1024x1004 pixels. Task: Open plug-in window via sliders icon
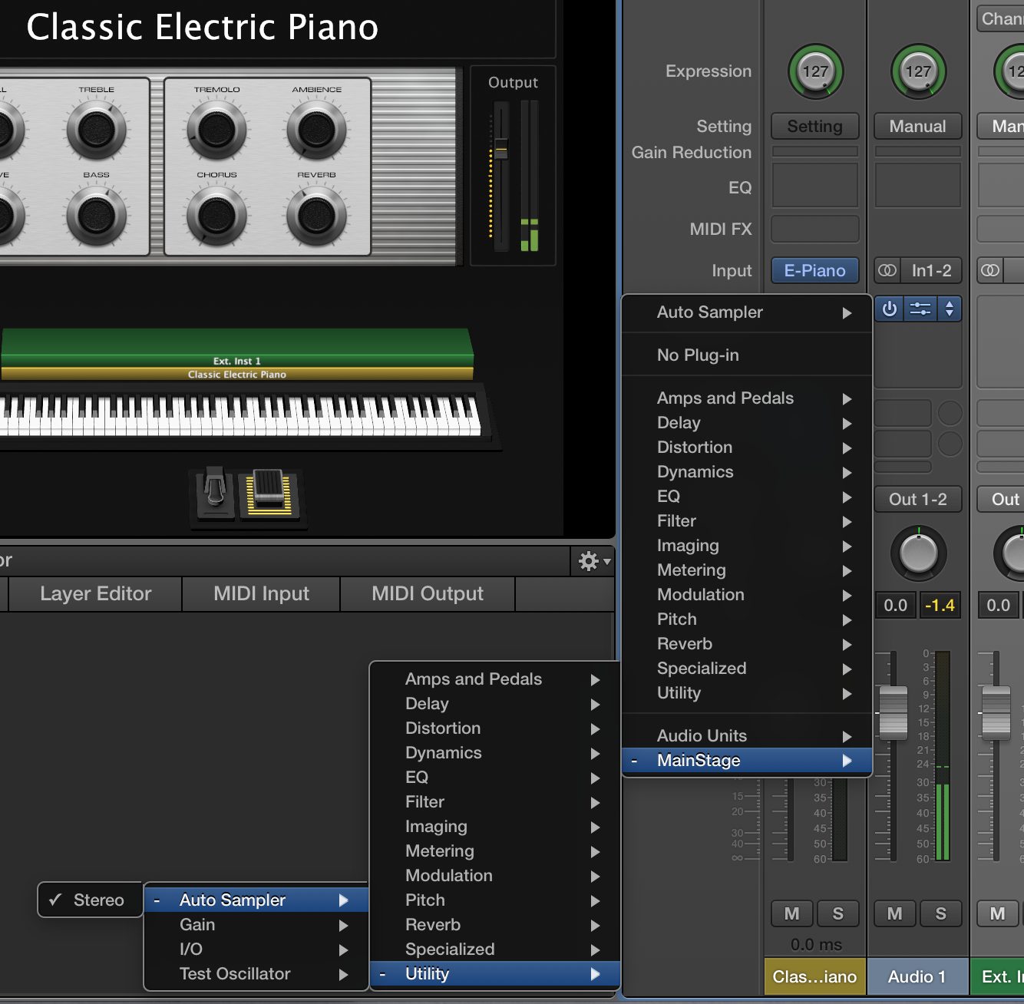tap(920, 309)
